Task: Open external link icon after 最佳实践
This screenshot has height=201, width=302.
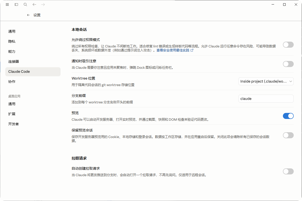Action: pos(192,50)
